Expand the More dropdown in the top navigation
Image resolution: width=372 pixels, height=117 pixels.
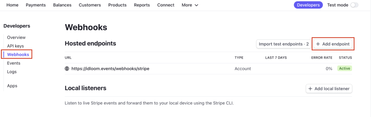[x=190, y=5]
